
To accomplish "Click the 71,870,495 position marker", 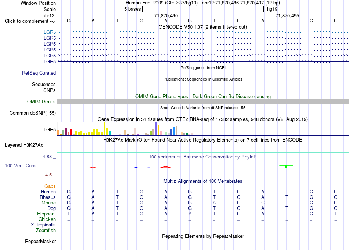I will pyautogui.click(x=288, y=15).
